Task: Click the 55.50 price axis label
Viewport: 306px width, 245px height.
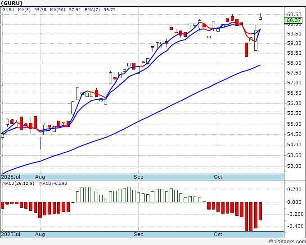Action: [x=294, y=113]
